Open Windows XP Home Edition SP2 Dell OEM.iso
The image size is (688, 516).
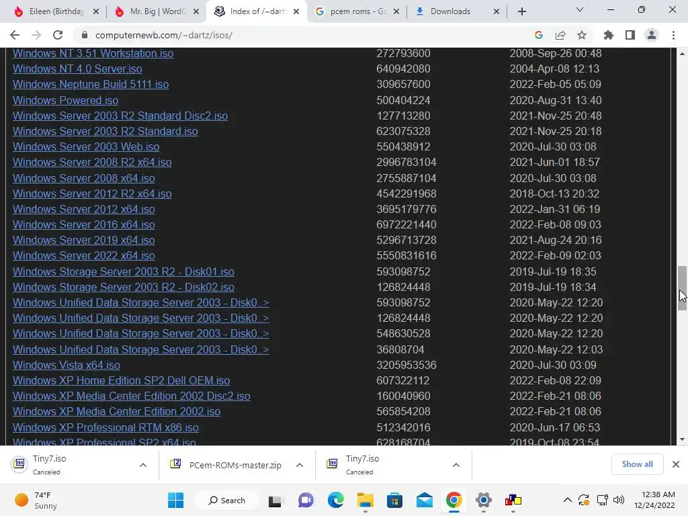(x=121, y=380)
